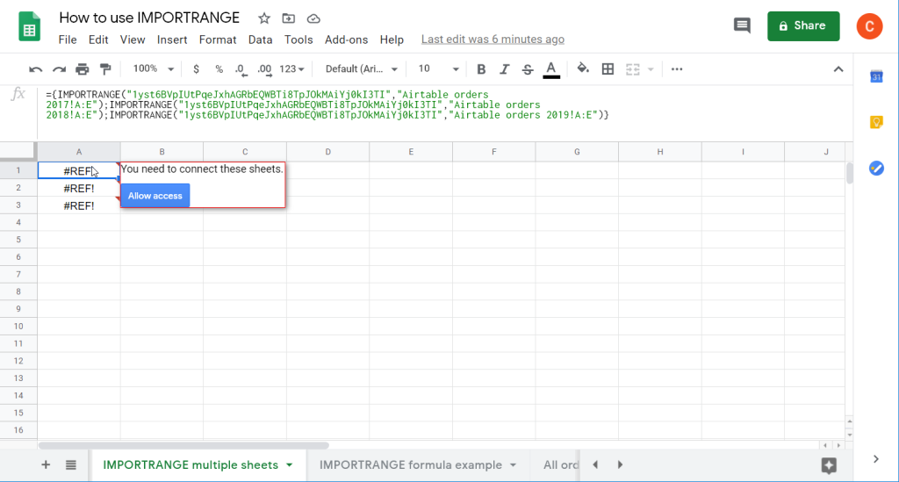Star this spreadsheet document
This screenshot has width=899, height=482.
[x=264, y=18]
